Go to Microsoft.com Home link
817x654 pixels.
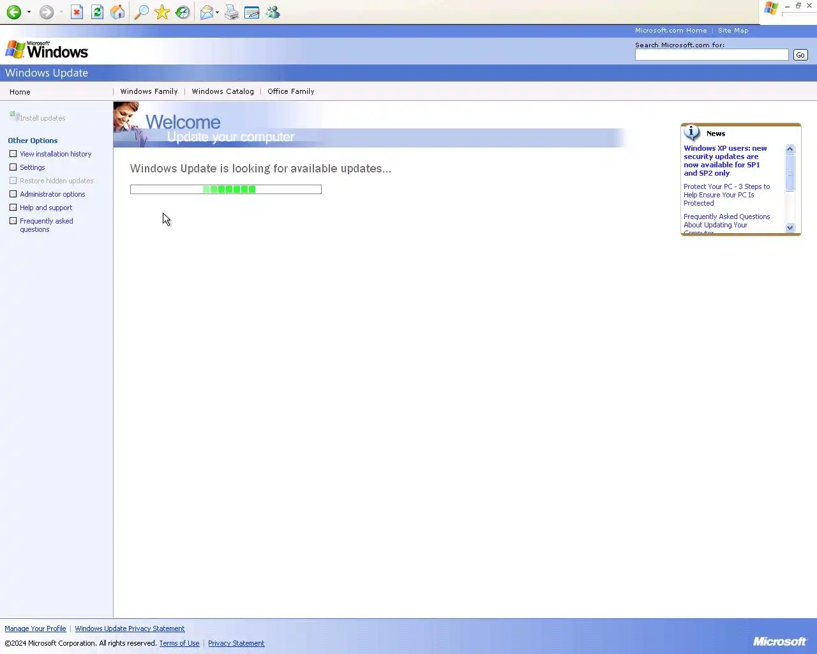tap(671, 31)
